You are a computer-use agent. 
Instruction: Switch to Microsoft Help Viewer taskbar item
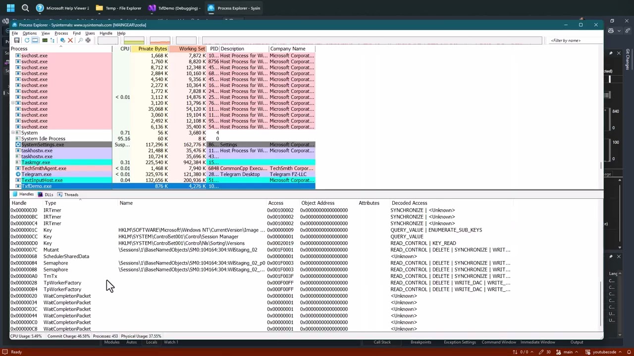coord(62,8)
